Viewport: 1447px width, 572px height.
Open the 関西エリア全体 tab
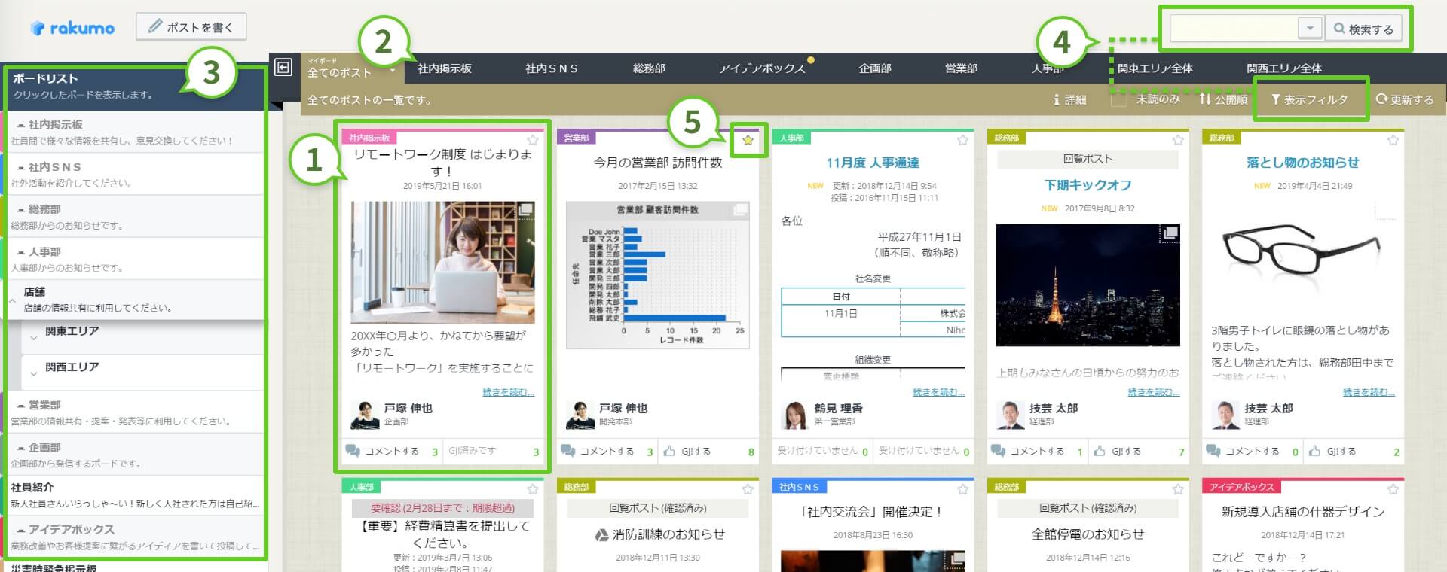(x=1284, y=68)
